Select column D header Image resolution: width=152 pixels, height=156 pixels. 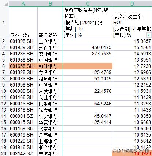pyautogui.click(x=132, y=4)
